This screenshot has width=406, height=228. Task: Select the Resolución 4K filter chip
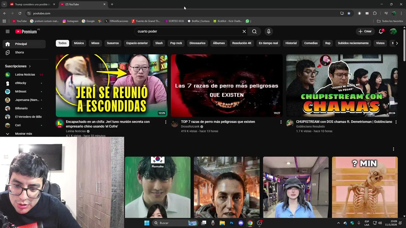(242, 43)
